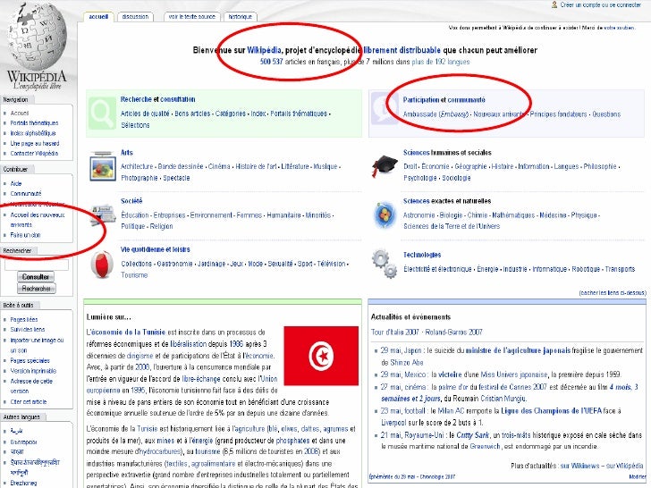The height and width of the screenshot is (488, 651).
Task: Click the Wikipédia link in welcome heading
Action: (x=264, y=50)
